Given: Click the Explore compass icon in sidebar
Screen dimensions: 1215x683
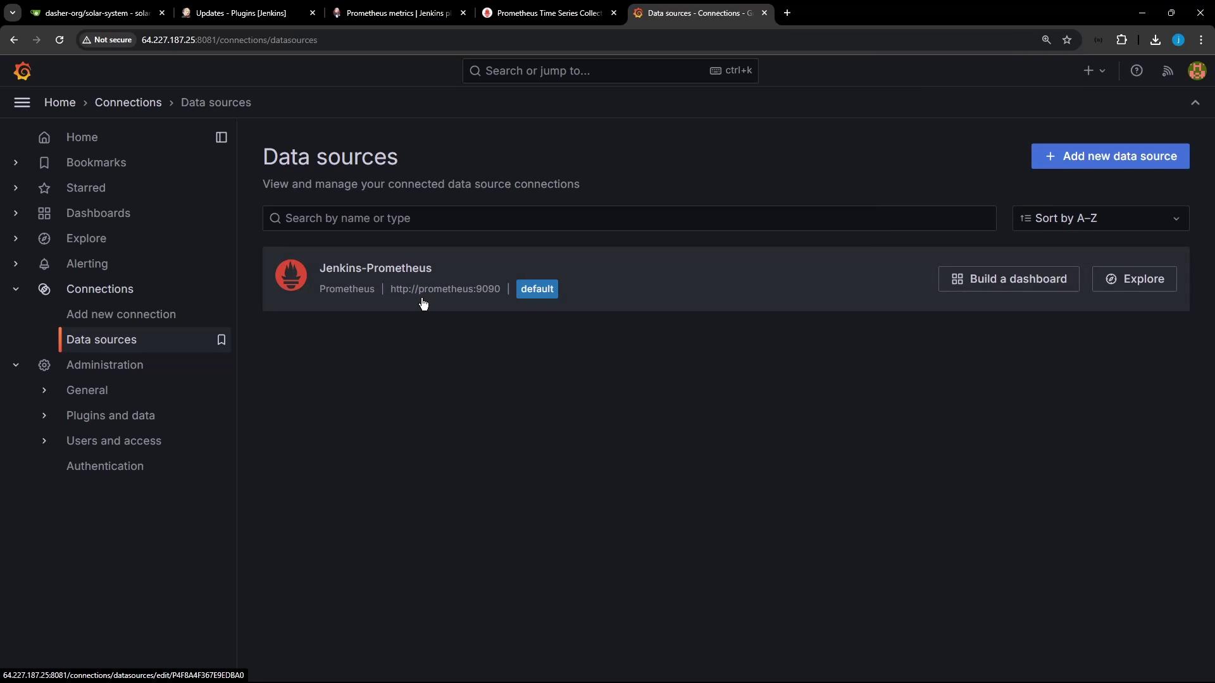Looking at the screenshot, I should click(44, 238).
